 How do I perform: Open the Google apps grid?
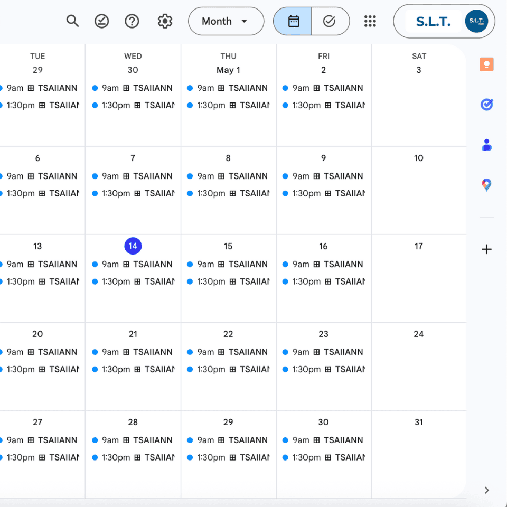(x=370, y=21)
